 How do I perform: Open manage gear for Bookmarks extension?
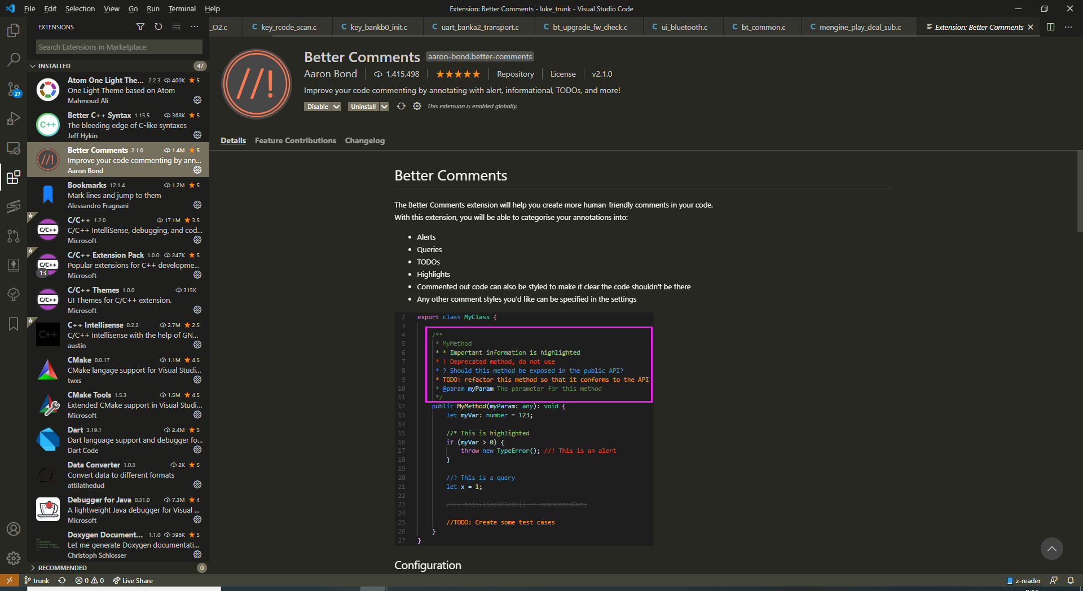click(197, 205)
